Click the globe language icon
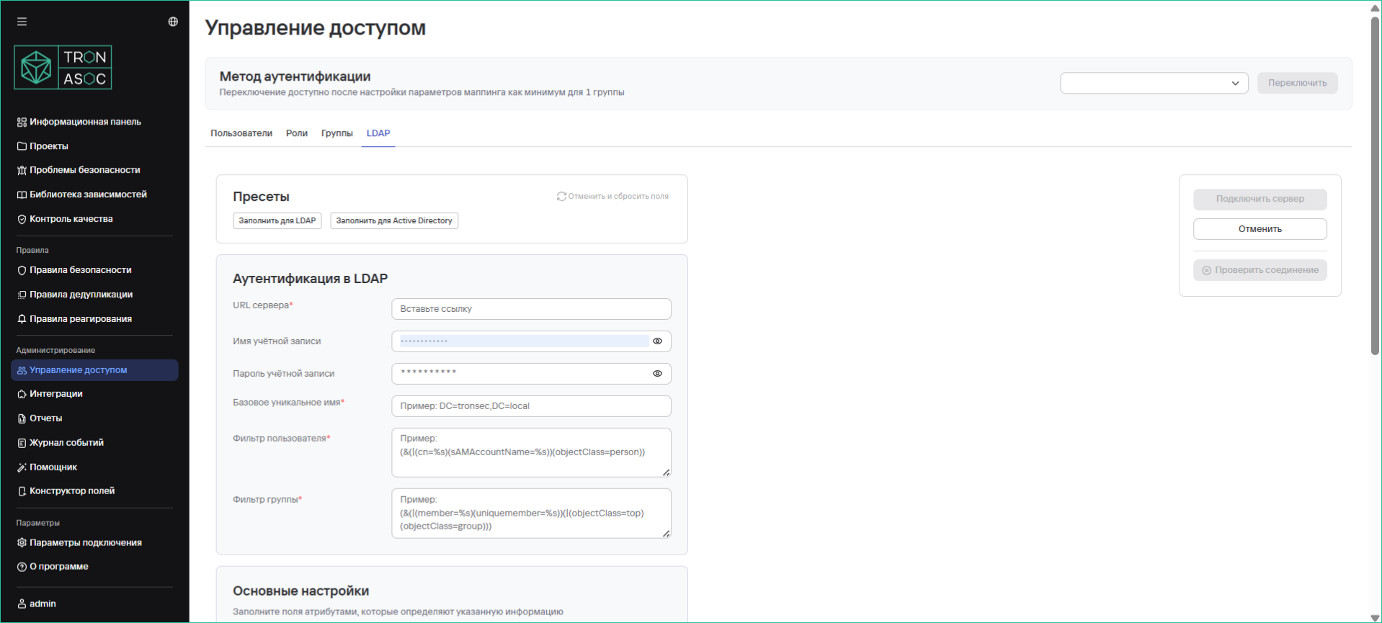The width and height of the screenshot is (1382, 623). (173, 22)
